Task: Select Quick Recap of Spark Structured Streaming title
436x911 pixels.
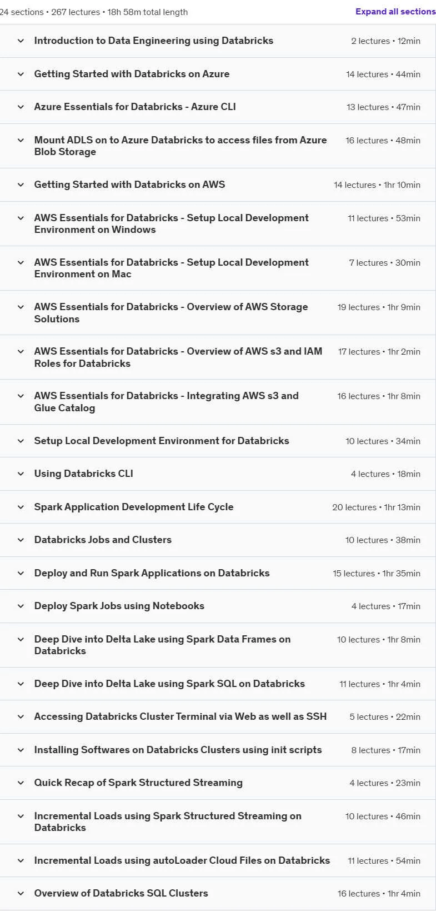Action: pos(138,783)
